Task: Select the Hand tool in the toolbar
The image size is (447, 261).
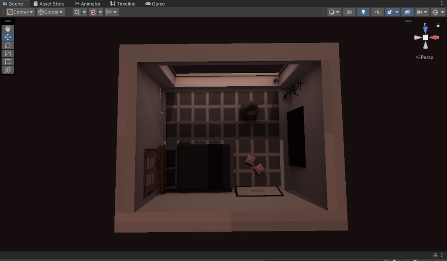Action: 7,28
